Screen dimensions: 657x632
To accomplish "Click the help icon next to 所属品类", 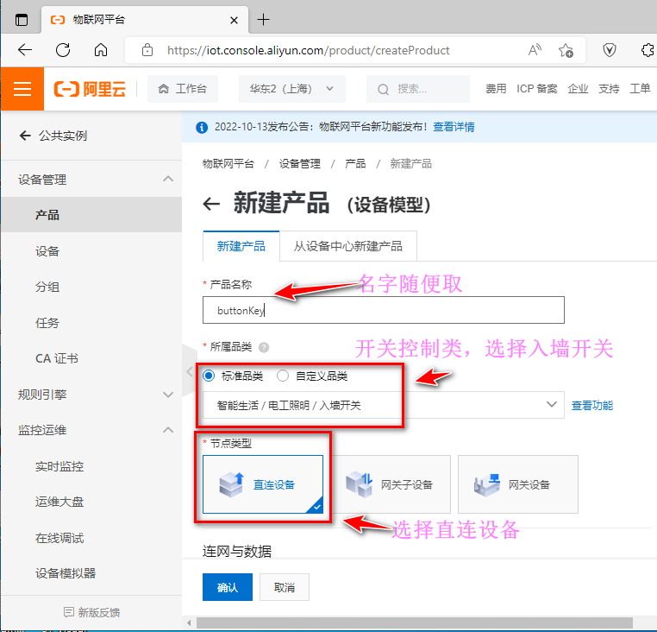I will [264, 347].
